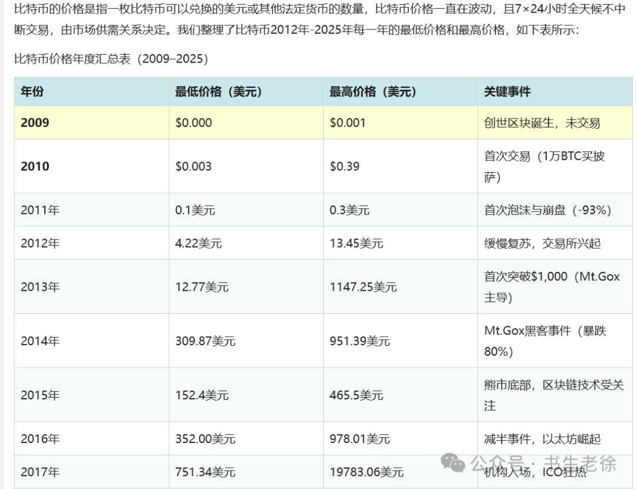Click the 首次泡沫与崩盘（-93%） cell

click(555, 209)
